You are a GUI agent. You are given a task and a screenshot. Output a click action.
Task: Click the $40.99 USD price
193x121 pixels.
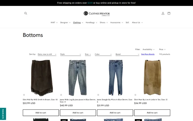coord(66,105)
